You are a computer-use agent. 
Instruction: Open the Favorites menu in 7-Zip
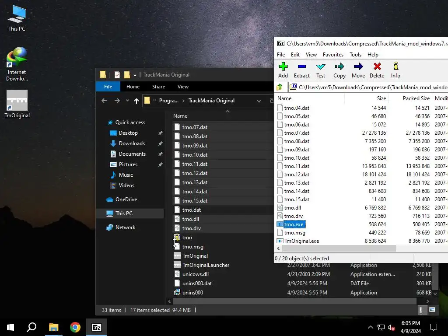[333, 55]
